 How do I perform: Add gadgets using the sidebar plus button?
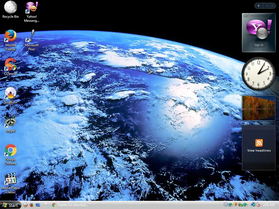click(259, 6)
